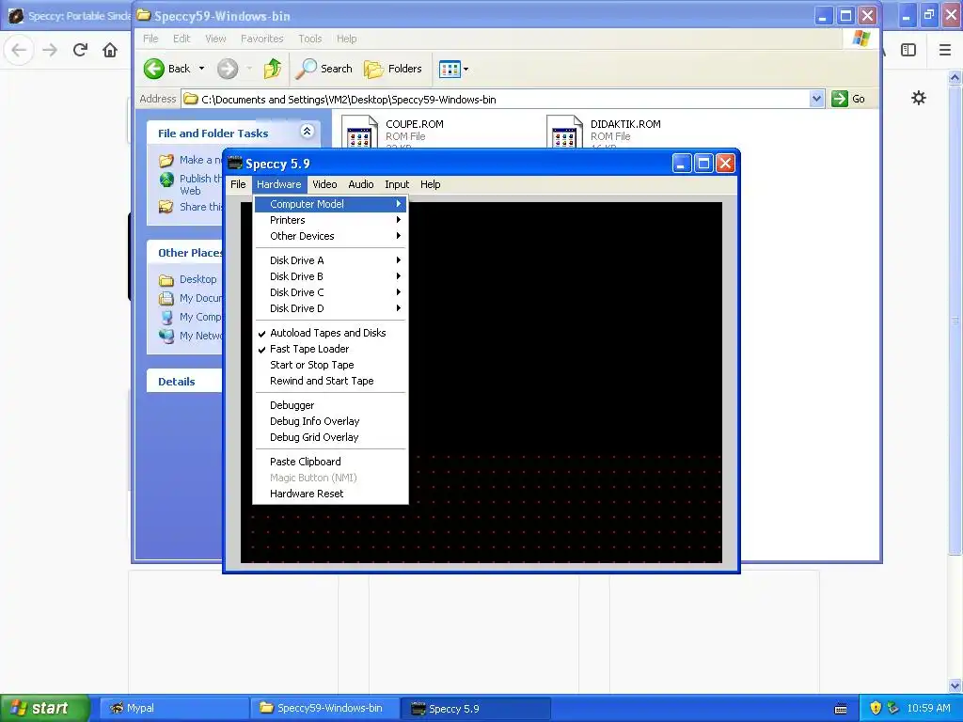The height and width of the screenshot is (722, 963).
Task: Click the My Computer icon in Other Places
Action: point(166,318)
